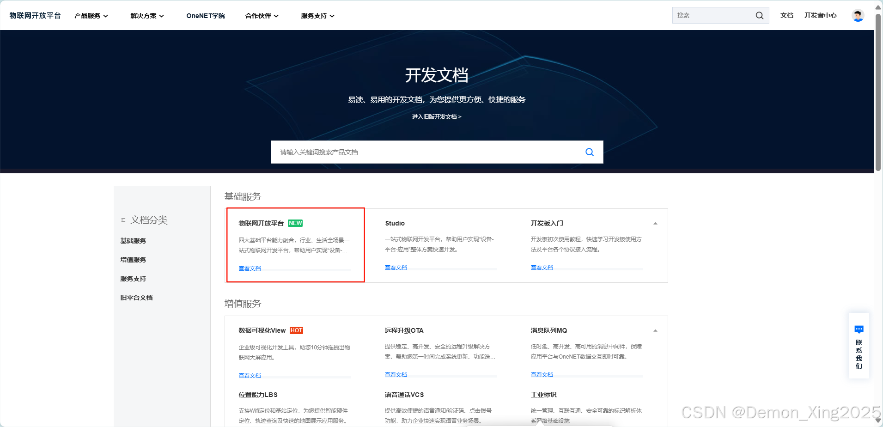Open 查看文档 under 数据可视化View card

pos(250,376)
